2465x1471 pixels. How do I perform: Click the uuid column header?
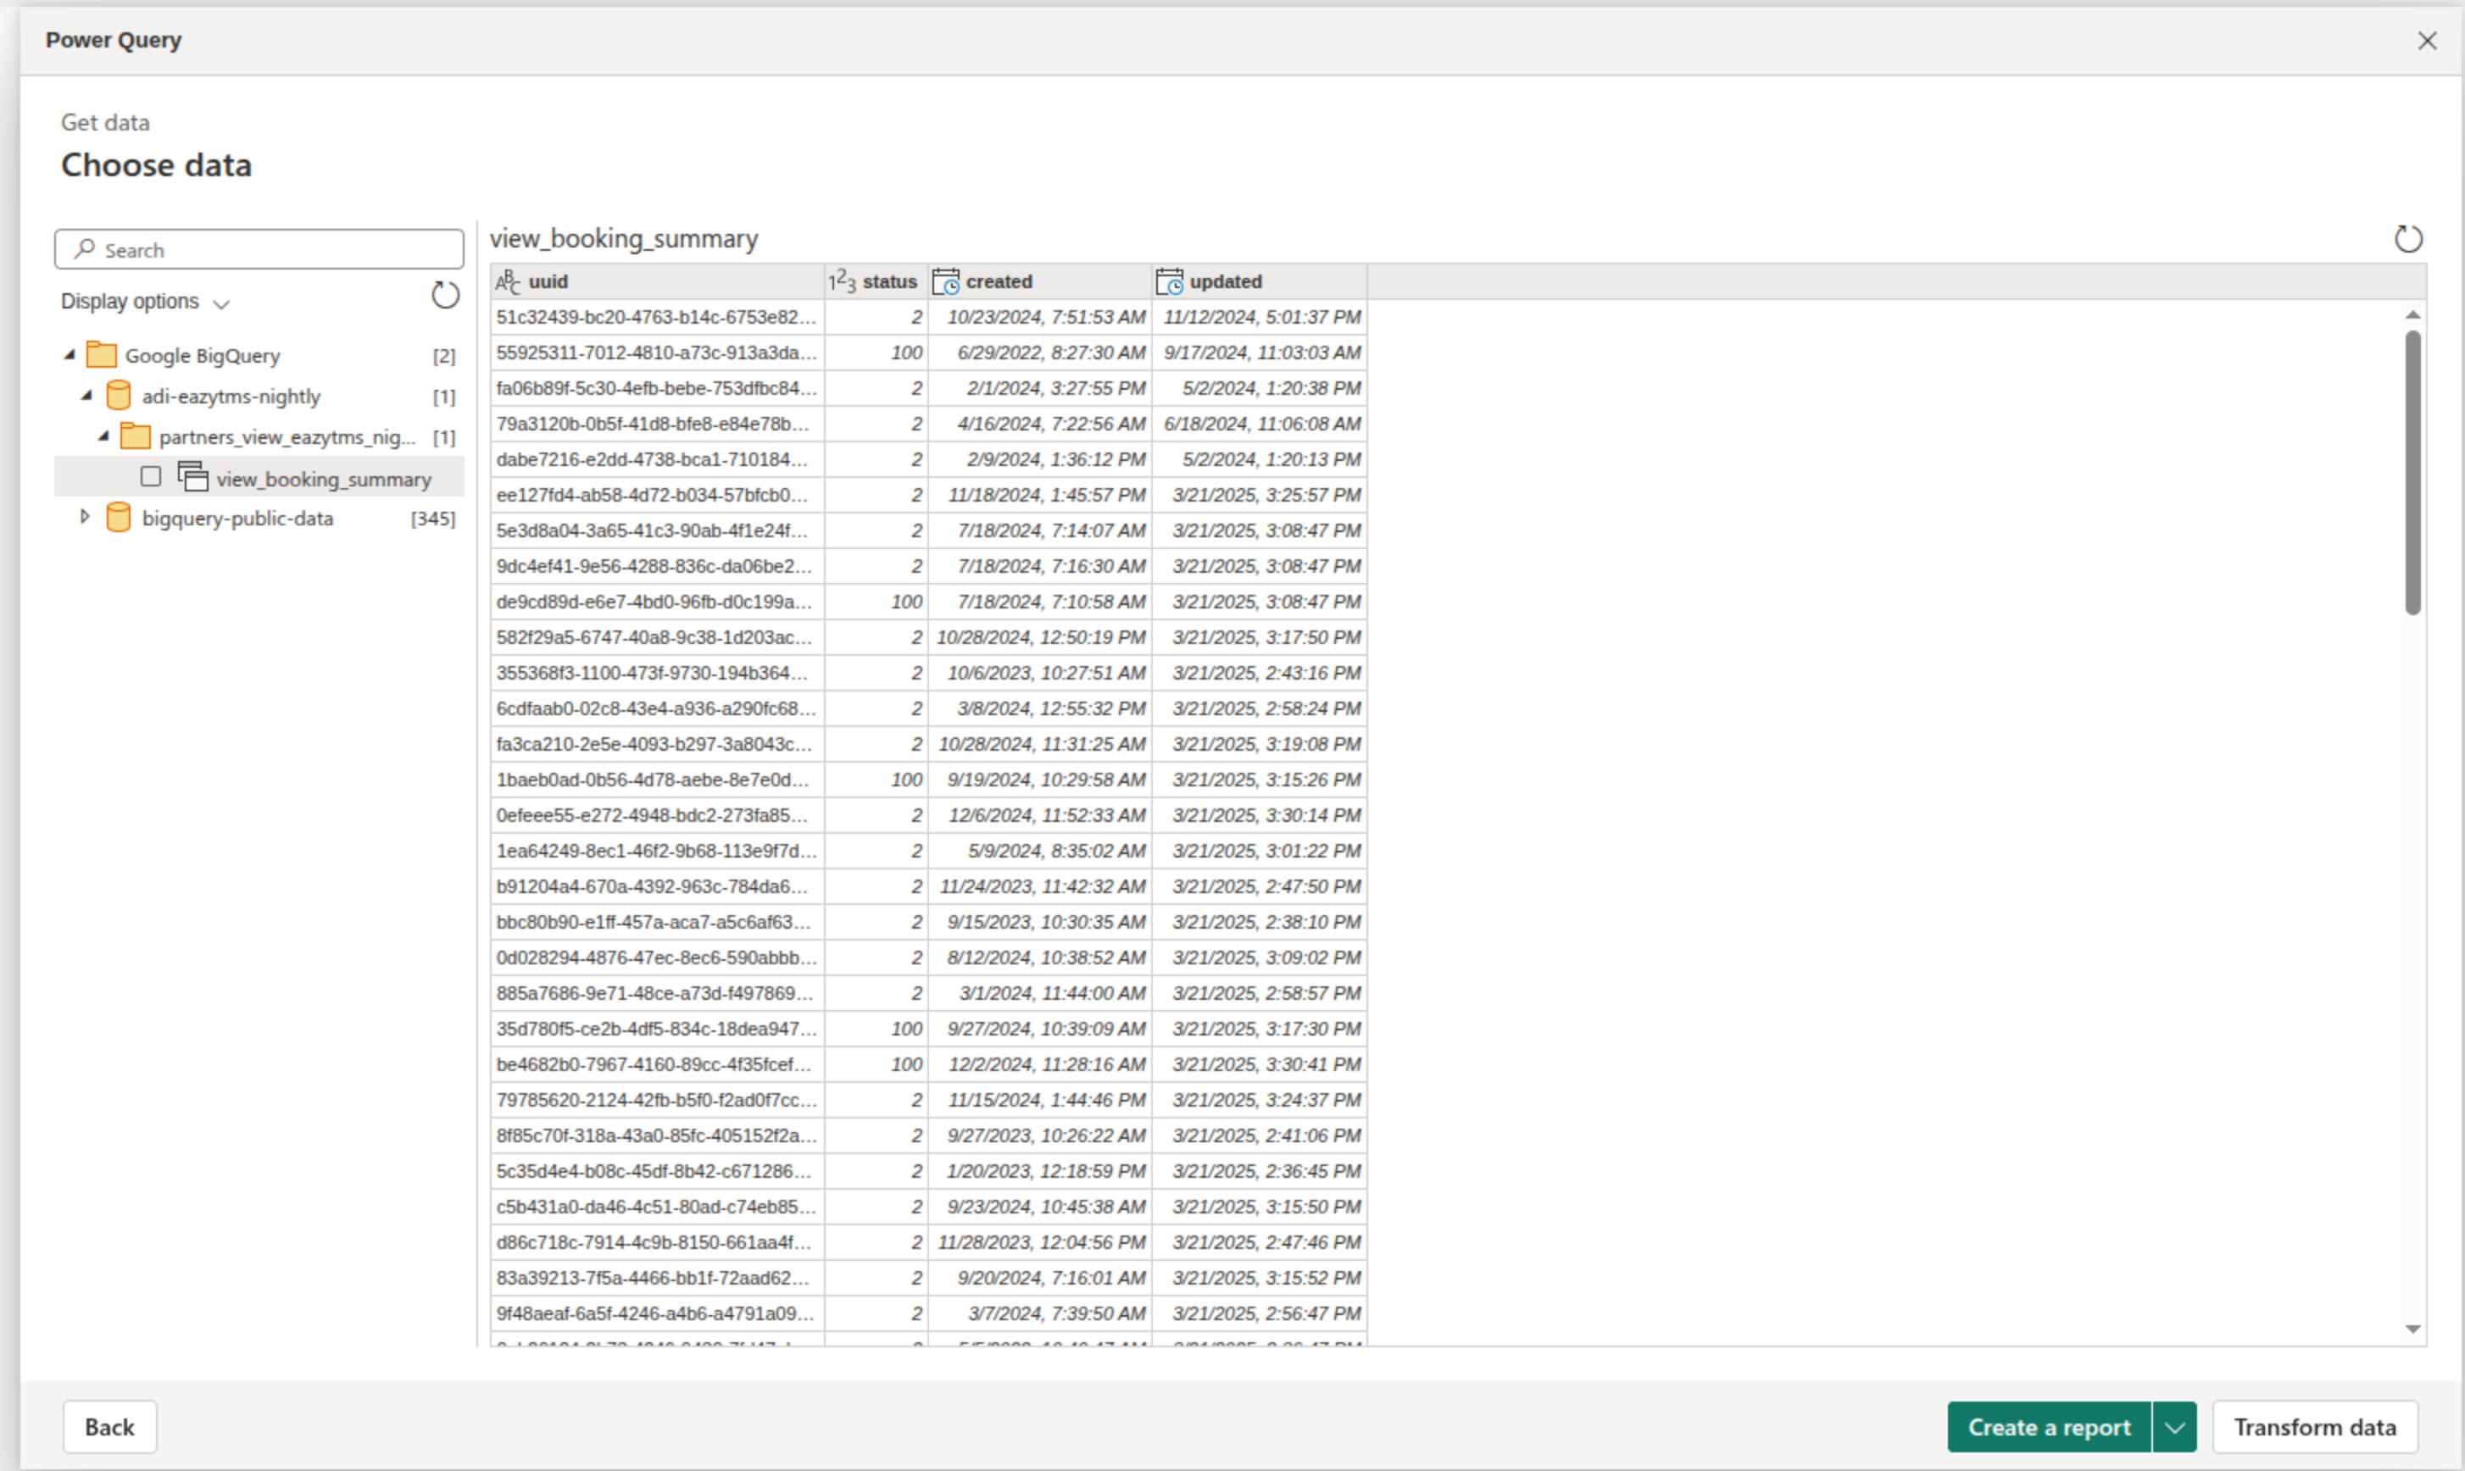658,281
